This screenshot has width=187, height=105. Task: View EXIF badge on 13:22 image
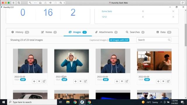(x=106, y=80)
